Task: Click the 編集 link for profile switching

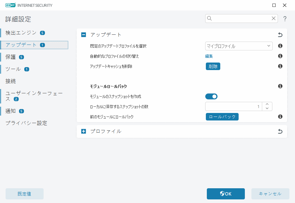Action: point(209,56)
